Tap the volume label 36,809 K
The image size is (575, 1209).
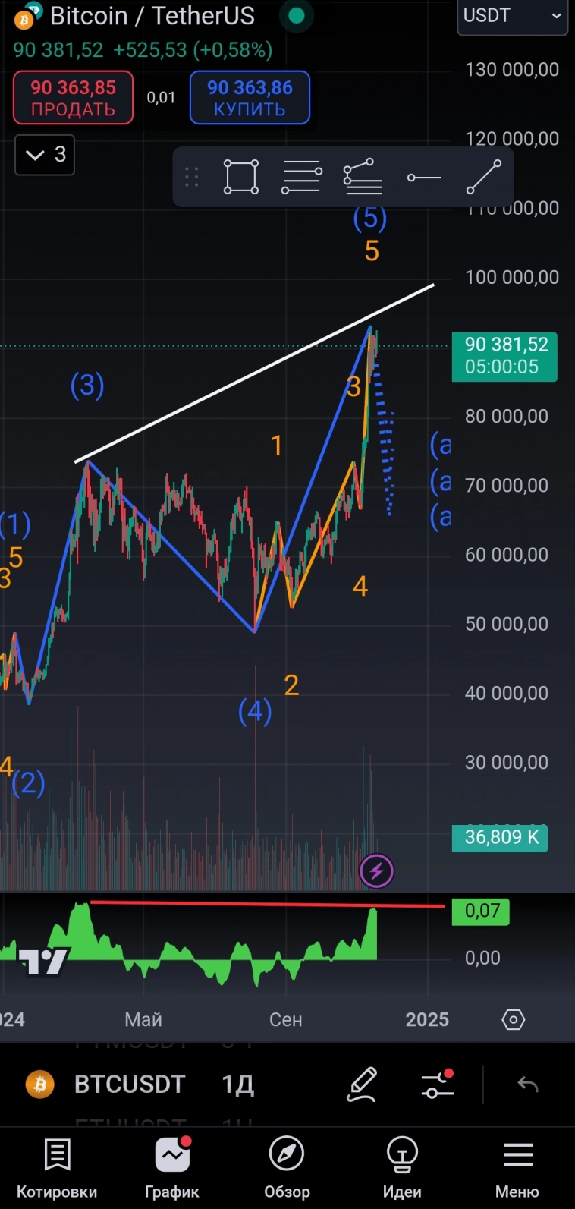tap(500, 838)
